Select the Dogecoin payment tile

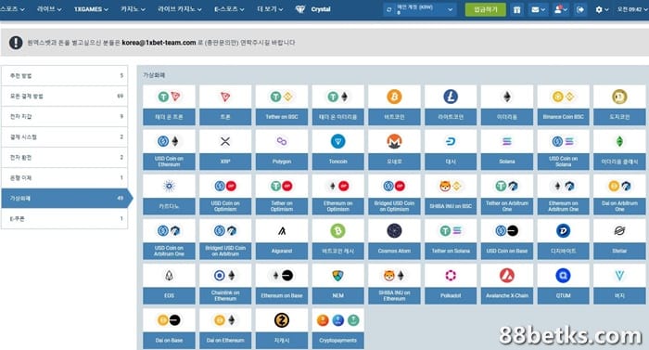(x=619, y=105)
